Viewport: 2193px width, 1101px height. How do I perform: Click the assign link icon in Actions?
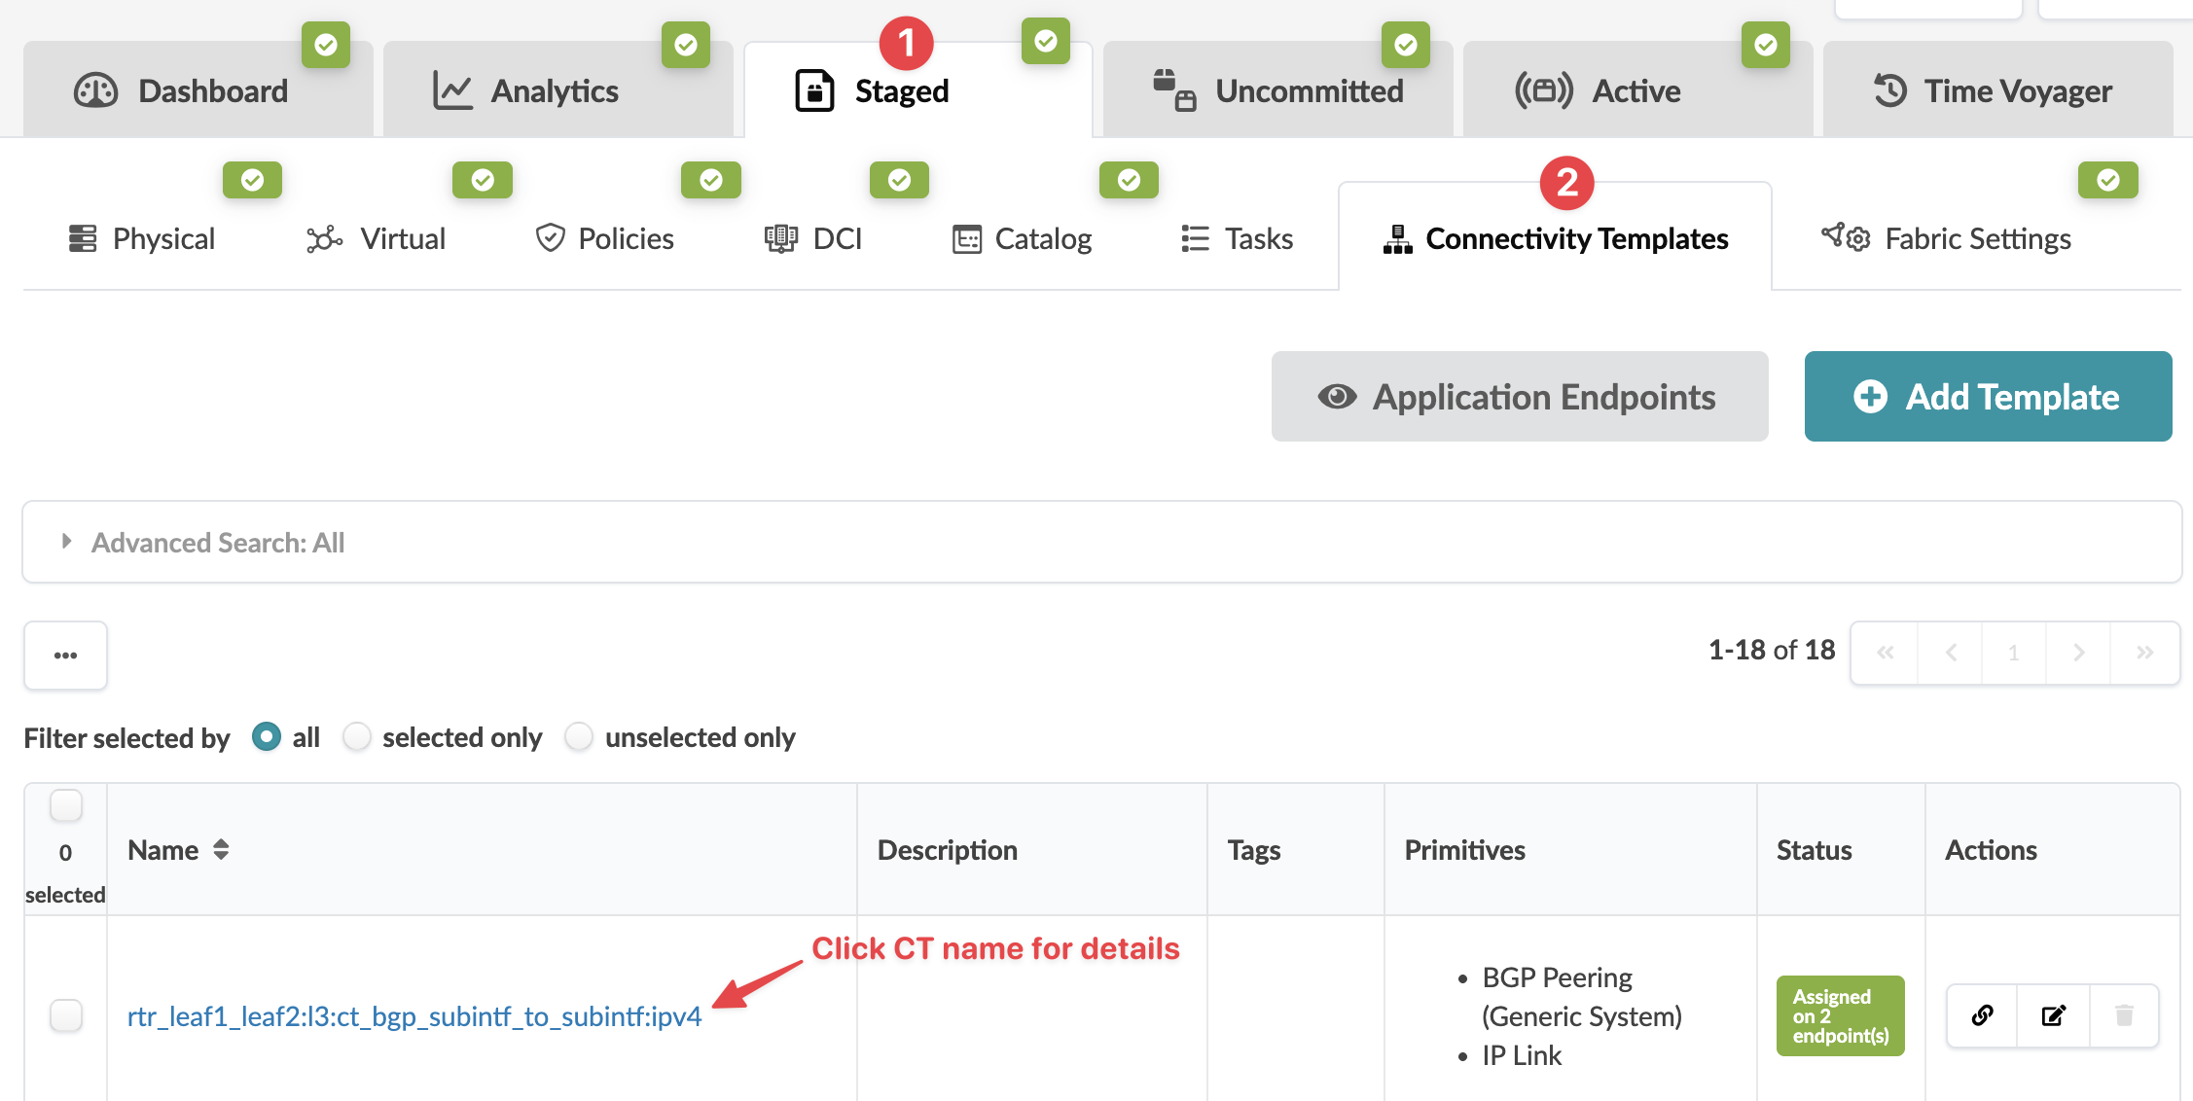(x=1982, y=1015)
